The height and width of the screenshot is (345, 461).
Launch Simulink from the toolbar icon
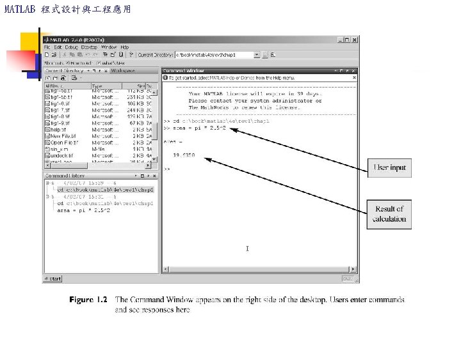(x=105, y=54)
